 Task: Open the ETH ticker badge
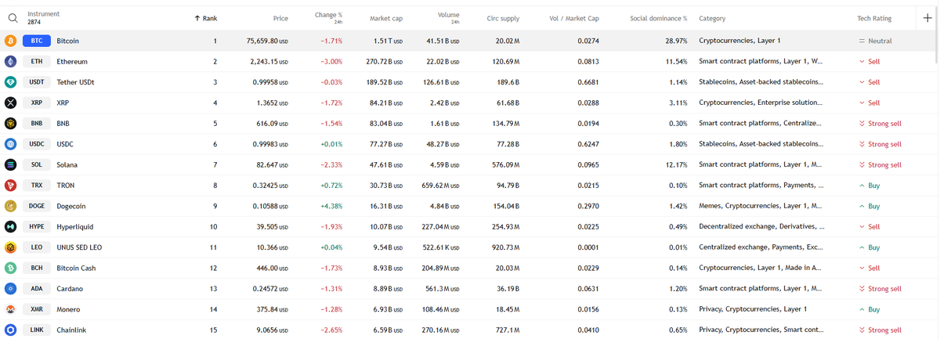coord(37,61)
